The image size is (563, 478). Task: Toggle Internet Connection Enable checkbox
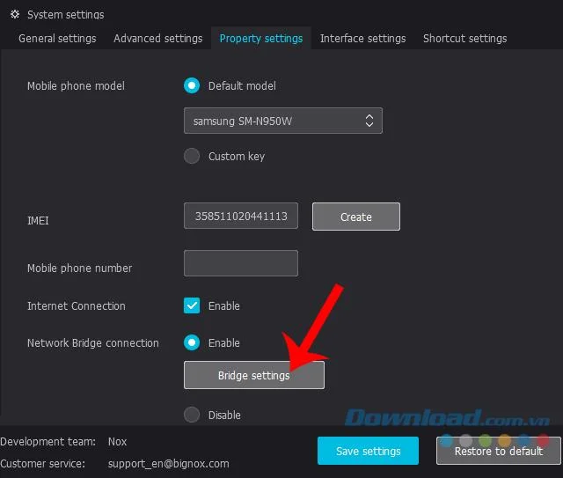tap(192, 305)
